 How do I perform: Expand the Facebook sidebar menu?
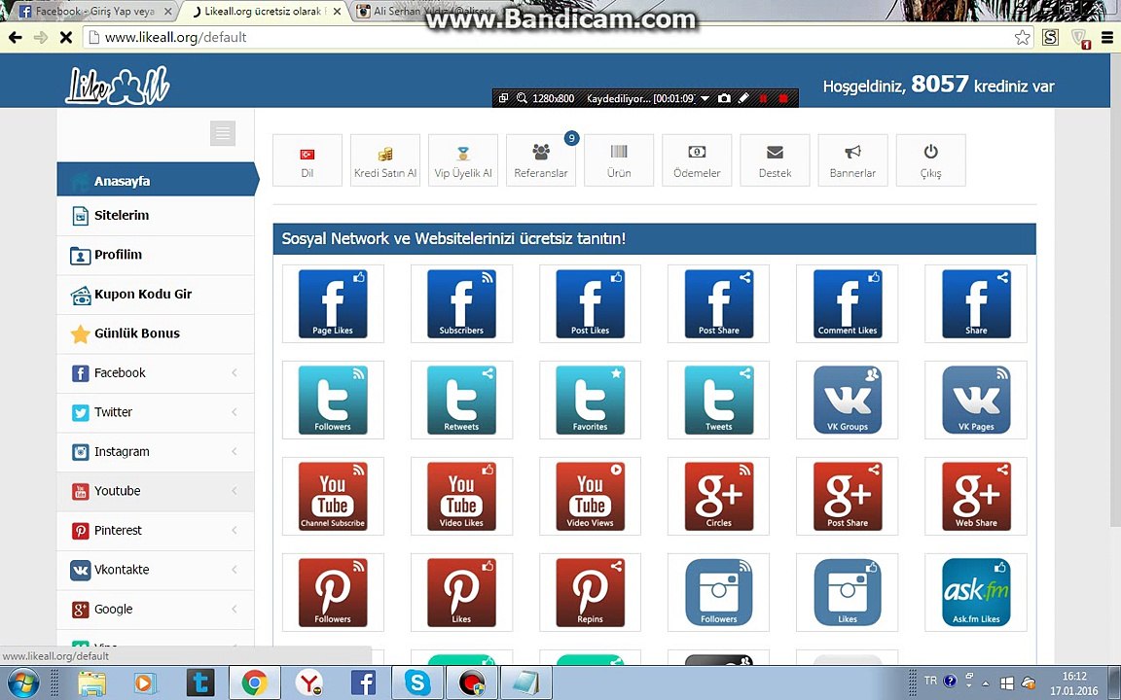tap(156, 373)
